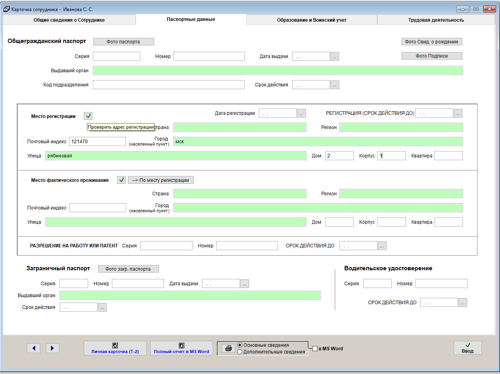Click registration Страна field
Image resolution: width=500 pixels, height=374 pixels.
[240, 127]
